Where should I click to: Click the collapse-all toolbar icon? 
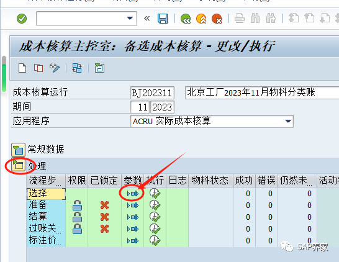[x=99, y=68]
